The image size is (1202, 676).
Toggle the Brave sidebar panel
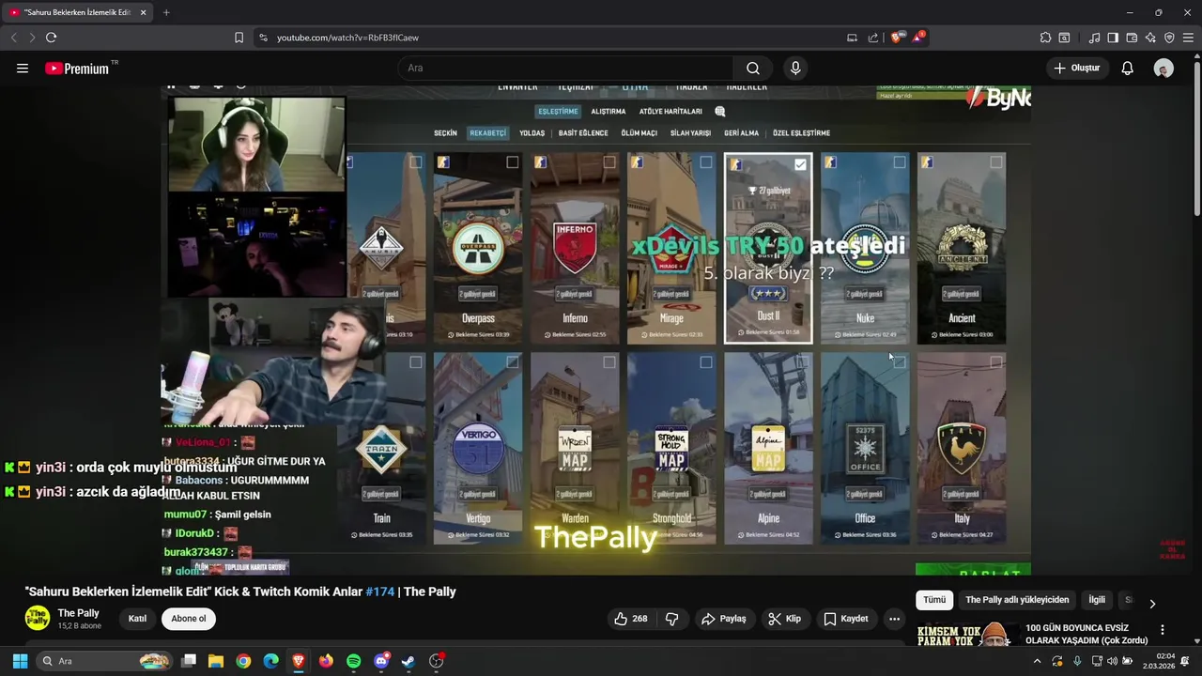(1113, 38)
